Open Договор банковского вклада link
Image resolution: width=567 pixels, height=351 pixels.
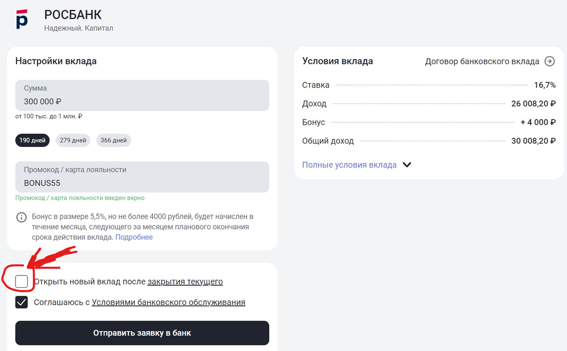click(482, 61)
